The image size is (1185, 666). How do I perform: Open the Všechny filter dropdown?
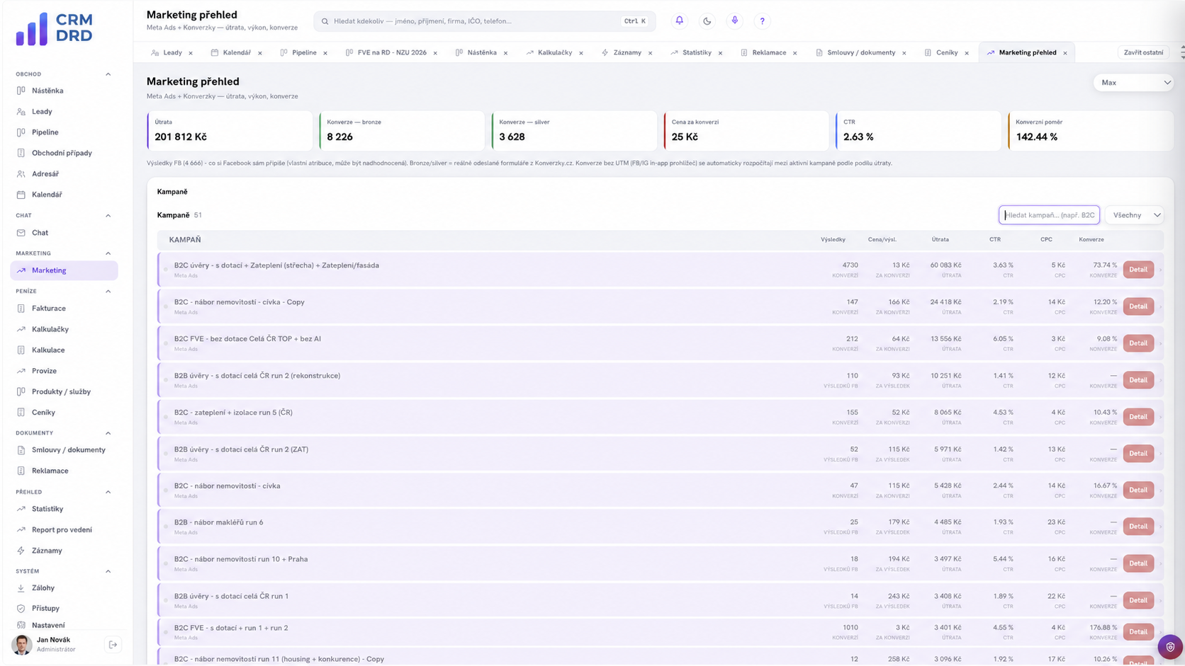pos(1134,215)
